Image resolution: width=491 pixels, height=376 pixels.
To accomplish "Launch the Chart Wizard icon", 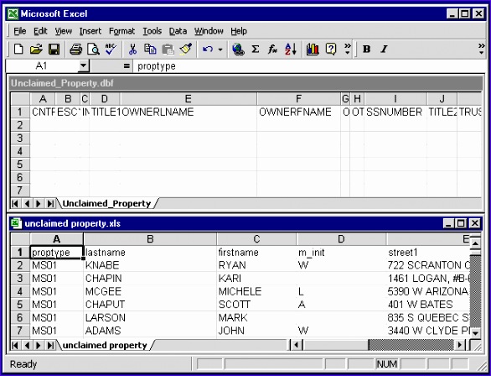I will 313,50.
